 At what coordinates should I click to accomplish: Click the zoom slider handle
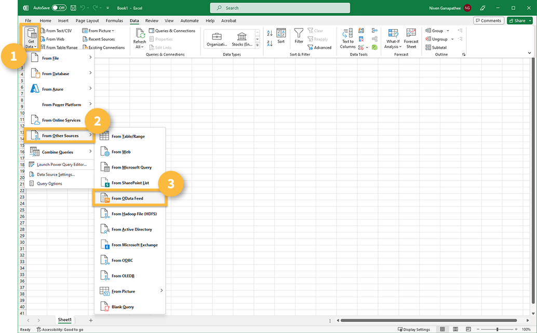point(498,329)
